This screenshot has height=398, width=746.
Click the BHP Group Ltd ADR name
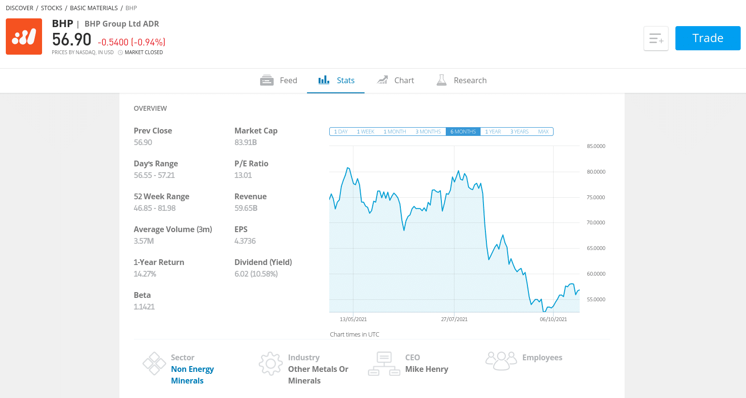(122, 24)
